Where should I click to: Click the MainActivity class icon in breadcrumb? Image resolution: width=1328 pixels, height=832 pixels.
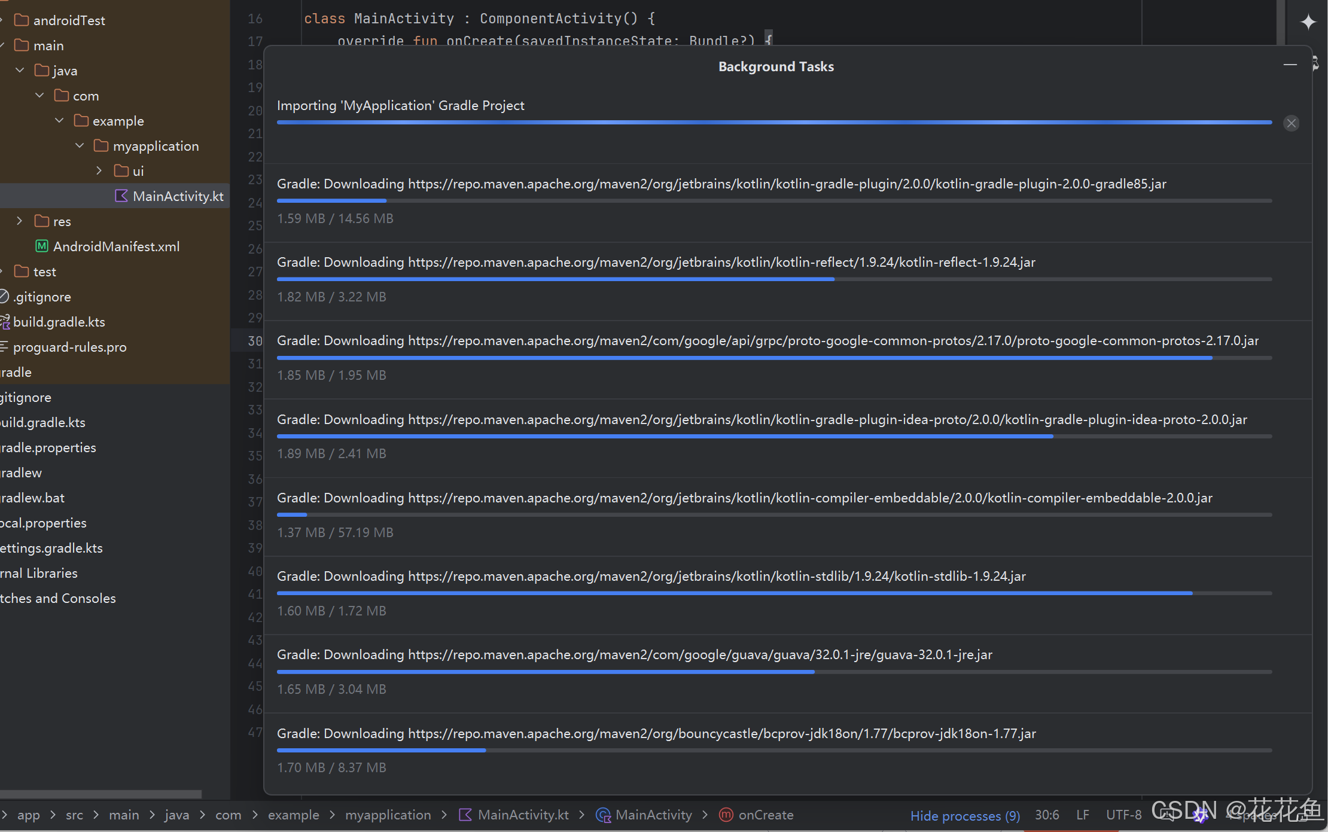tap(603, 815)
